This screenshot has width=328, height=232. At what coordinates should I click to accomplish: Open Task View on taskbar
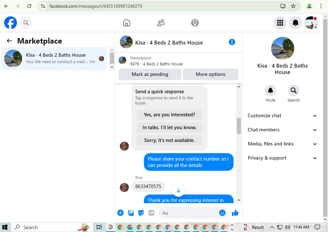coord(99,227)
